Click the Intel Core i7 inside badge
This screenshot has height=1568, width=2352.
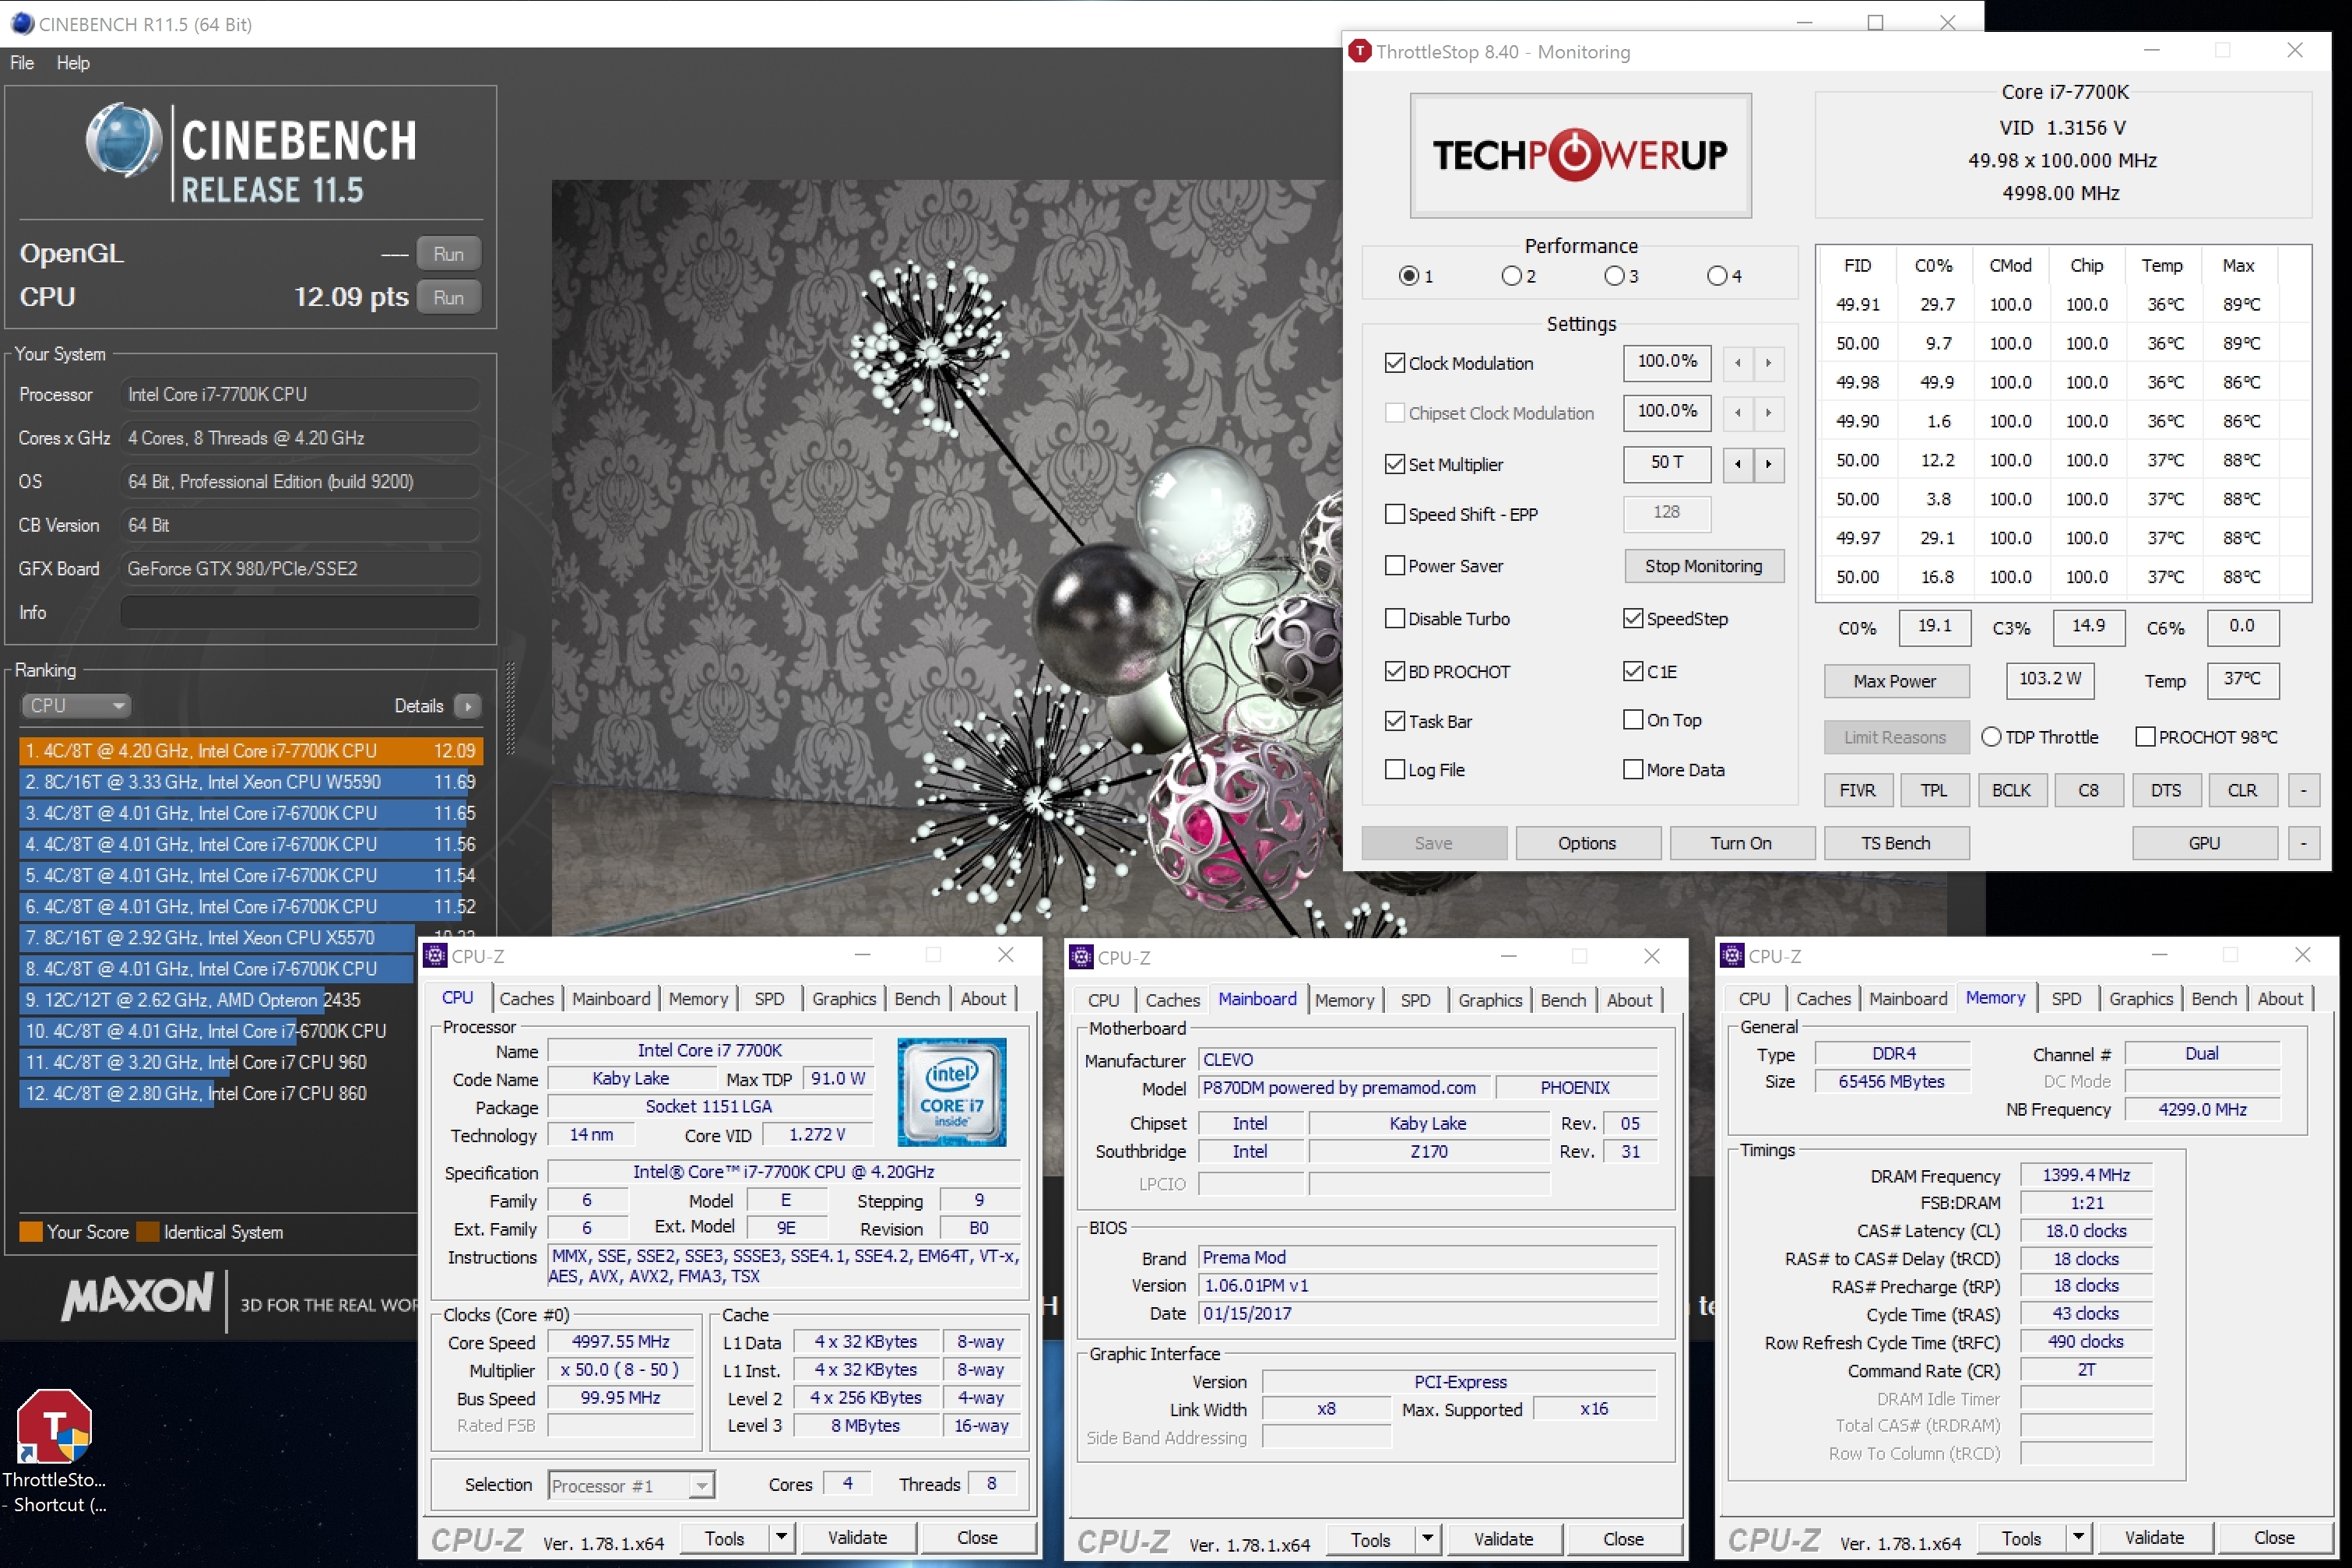click(951, 1092)
